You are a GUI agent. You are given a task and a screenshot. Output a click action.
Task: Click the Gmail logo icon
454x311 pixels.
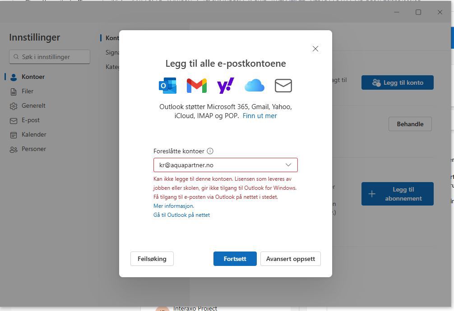point(197,86)
